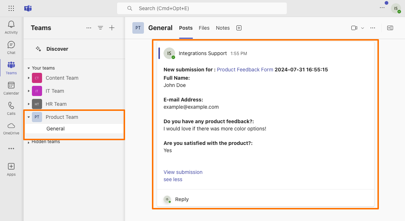Click Reply under the message
This screenshot has height=221, width=405.
(182, 199)
